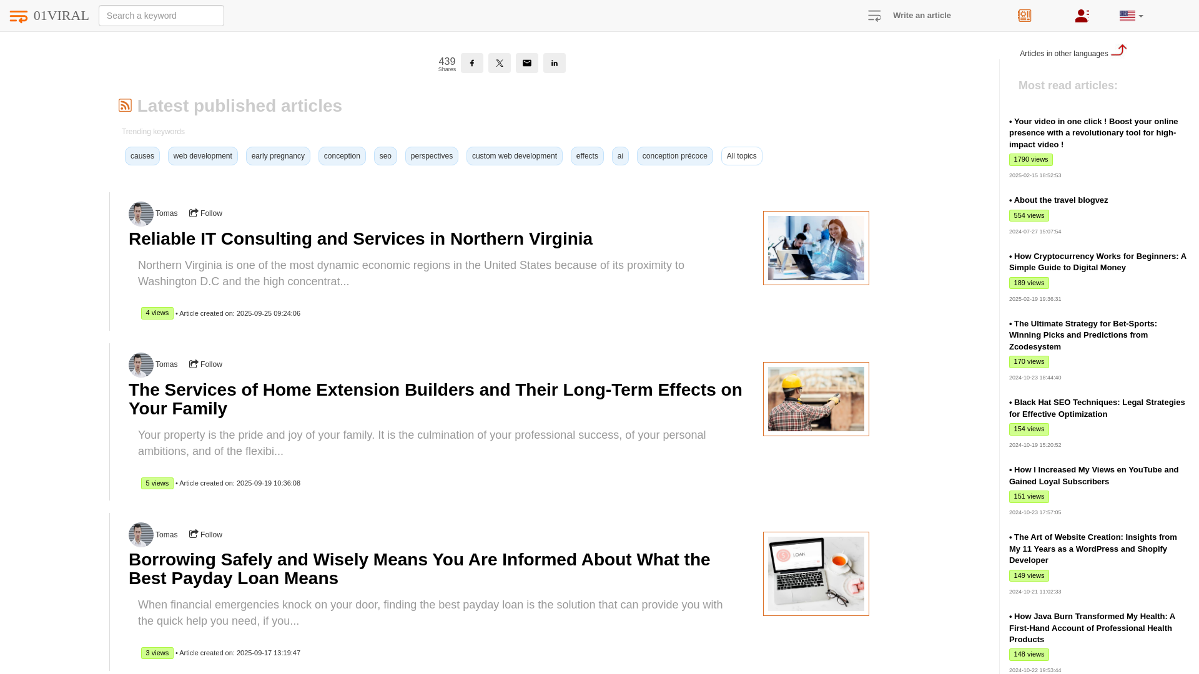
Task: Select the early pregnancy keyword tag
Action: (278, 156)
